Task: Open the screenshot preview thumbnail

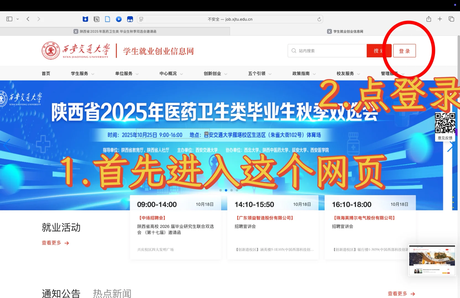Action: 432,260
